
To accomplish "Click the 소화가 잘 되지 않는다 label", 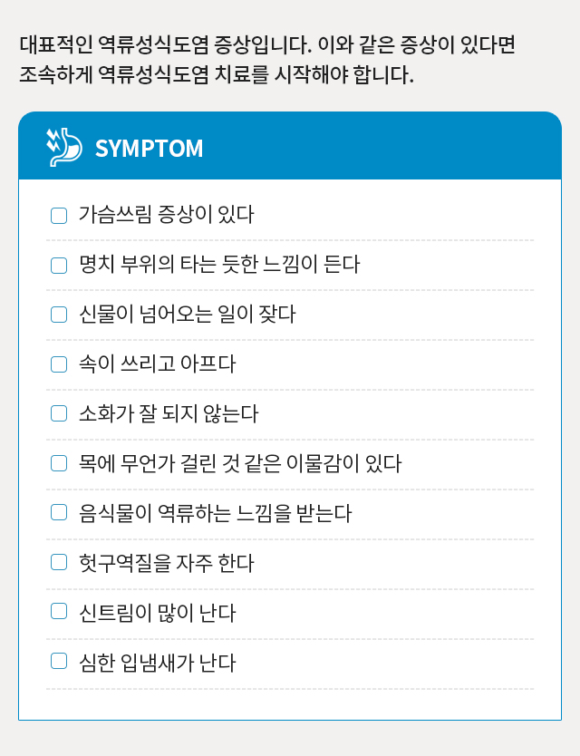I will [x=169, y=415].
